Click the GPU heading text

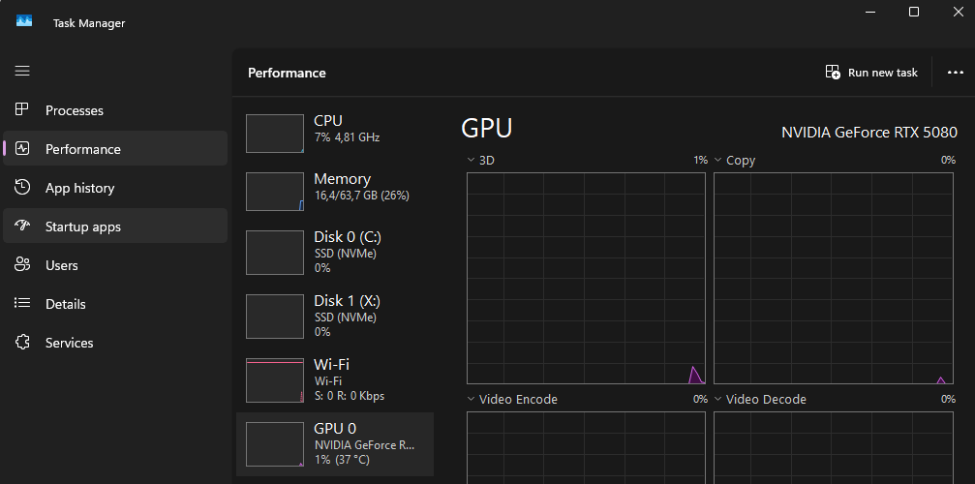coord(487,129)
